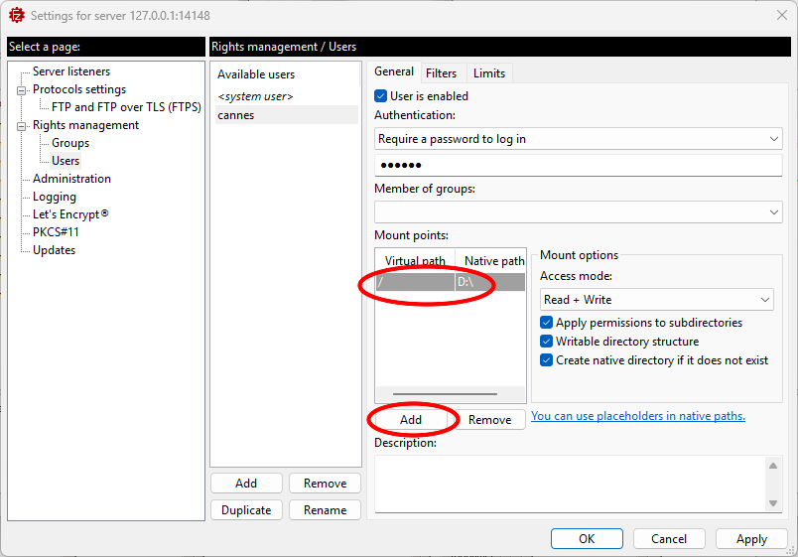Disable 'Create native directory if it does not exist'
The height and width of the screenshot is (557, 798).
click(x=547, y=360)
